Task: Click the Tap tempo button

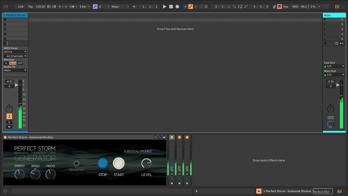Action: pyautogui.click(x=30, y=7)
